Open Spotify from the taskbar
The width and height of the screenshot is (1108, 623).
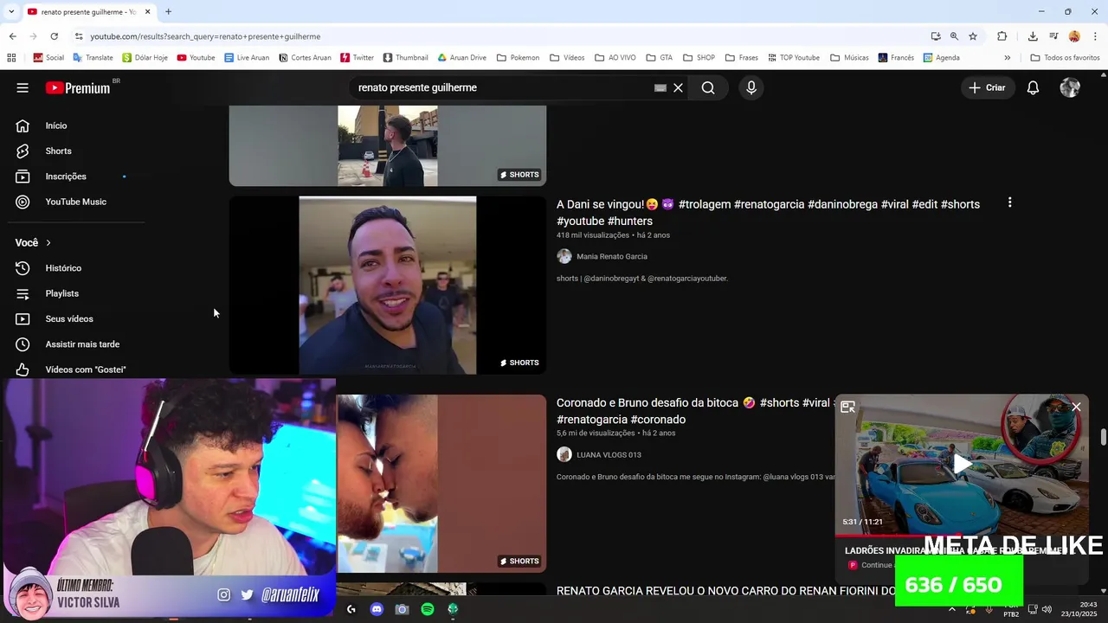point(428,609)
